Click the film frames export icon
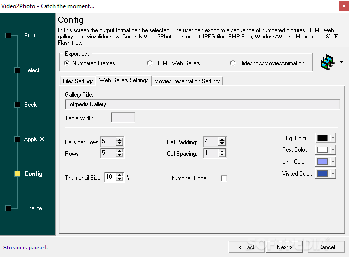 (x=328, y=62)
